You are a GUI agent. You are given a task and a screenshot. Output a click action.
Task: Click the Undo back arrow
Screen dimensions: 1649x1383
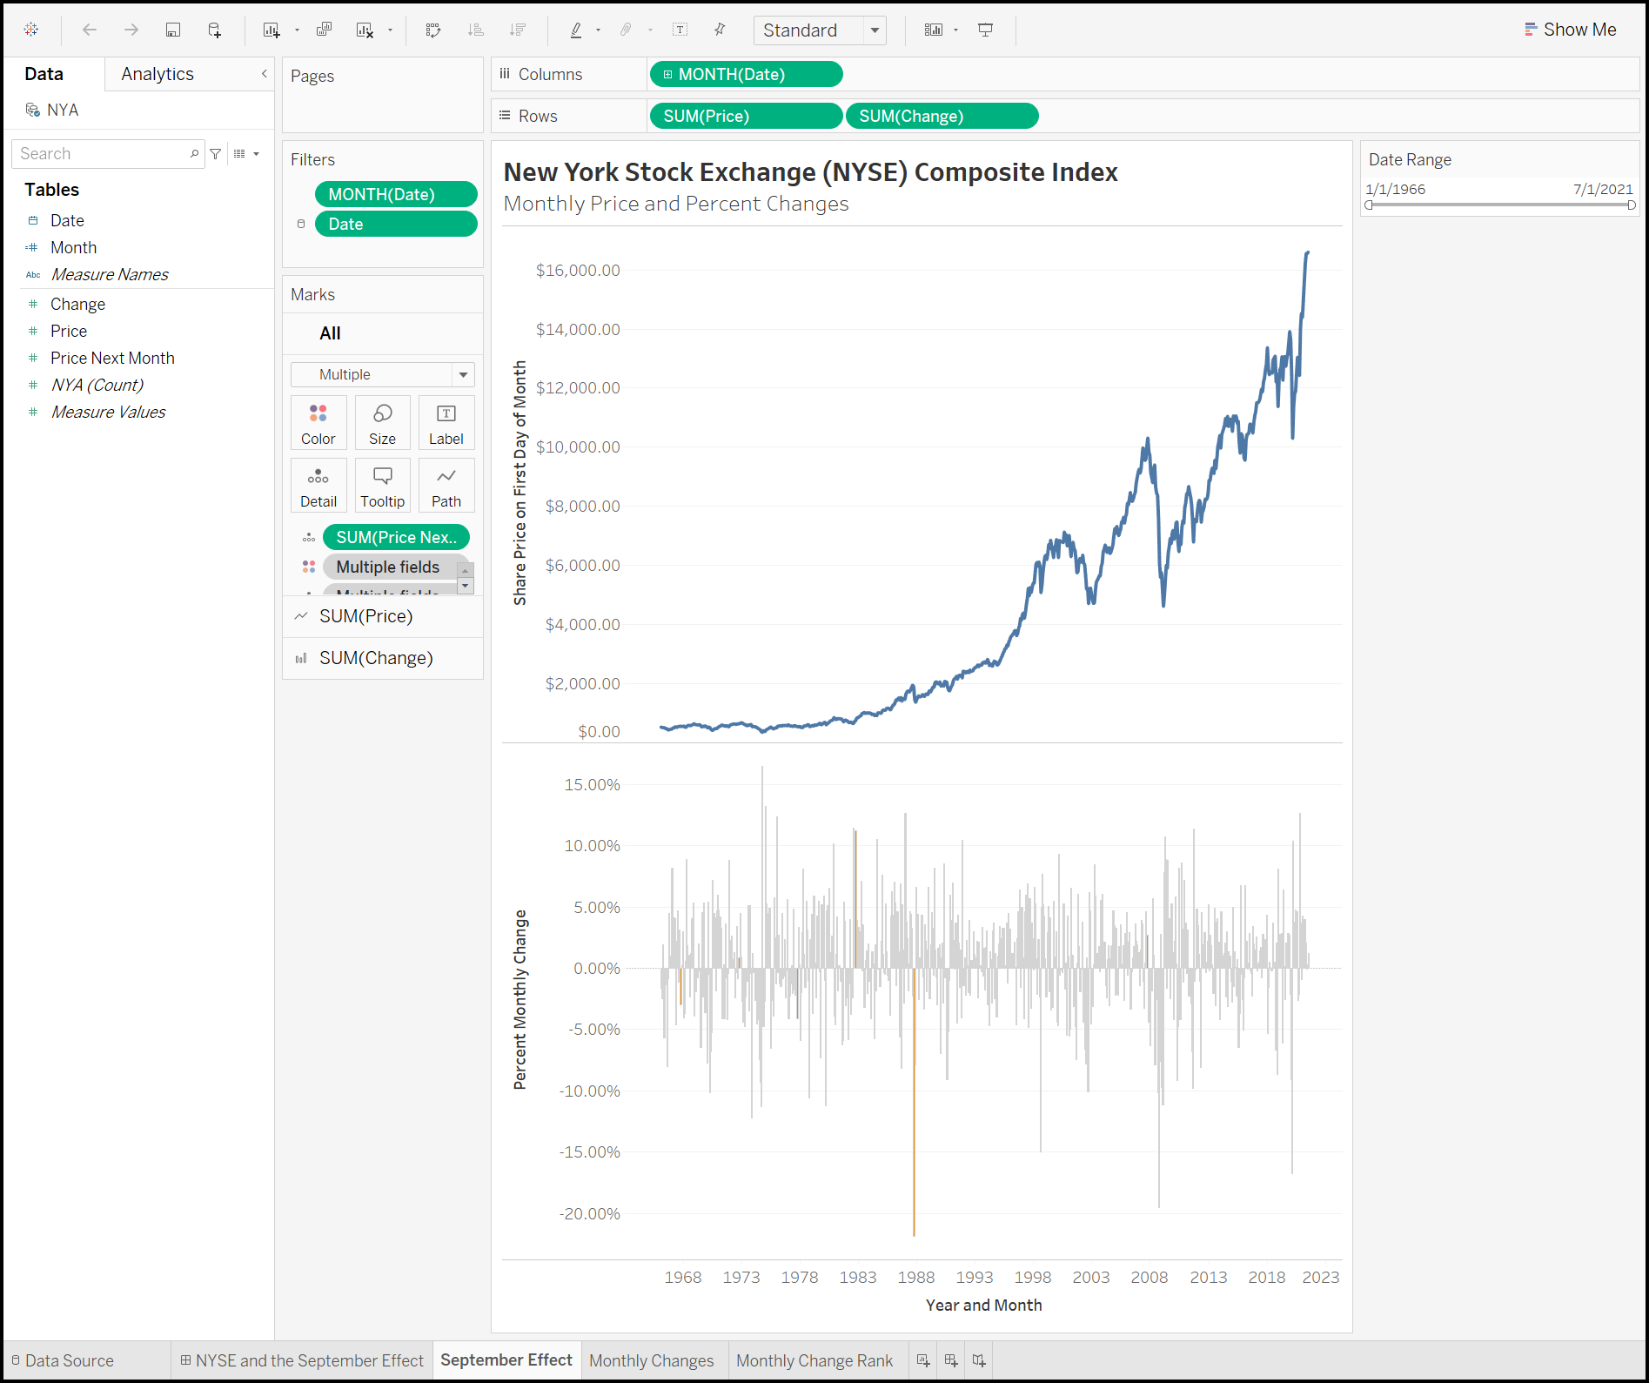[89, 30]
